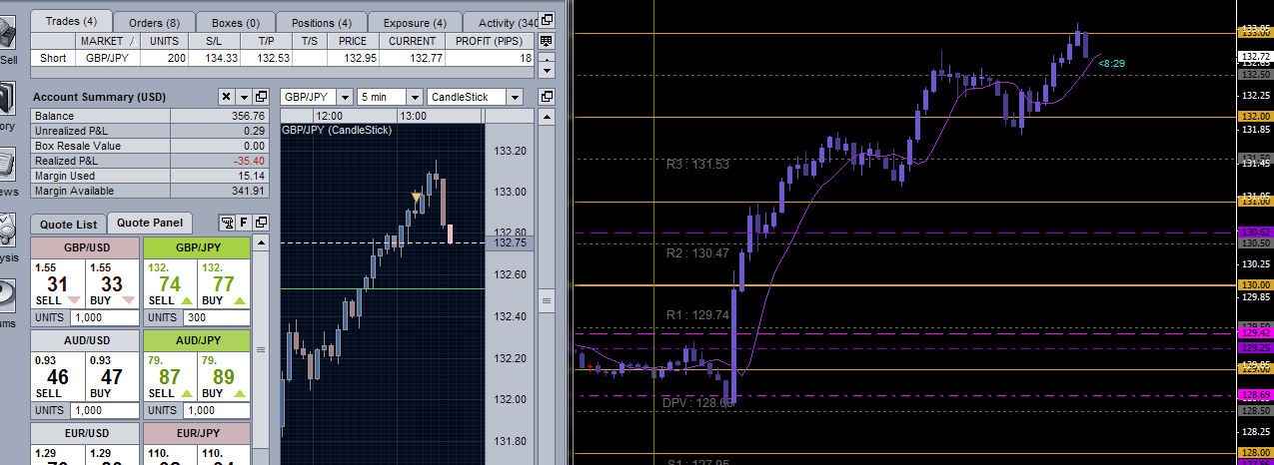This screenshot has width=1274, height=465.
Task: Sort trades by UNITS column header
Action: [164, 41]
